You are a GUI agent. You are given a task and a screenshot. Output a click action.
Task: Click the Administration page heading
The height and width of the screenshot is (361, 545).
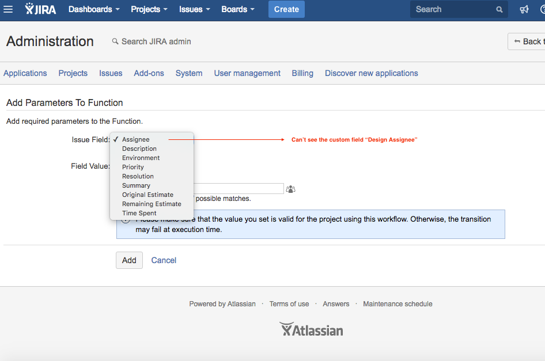coord(50,41)
